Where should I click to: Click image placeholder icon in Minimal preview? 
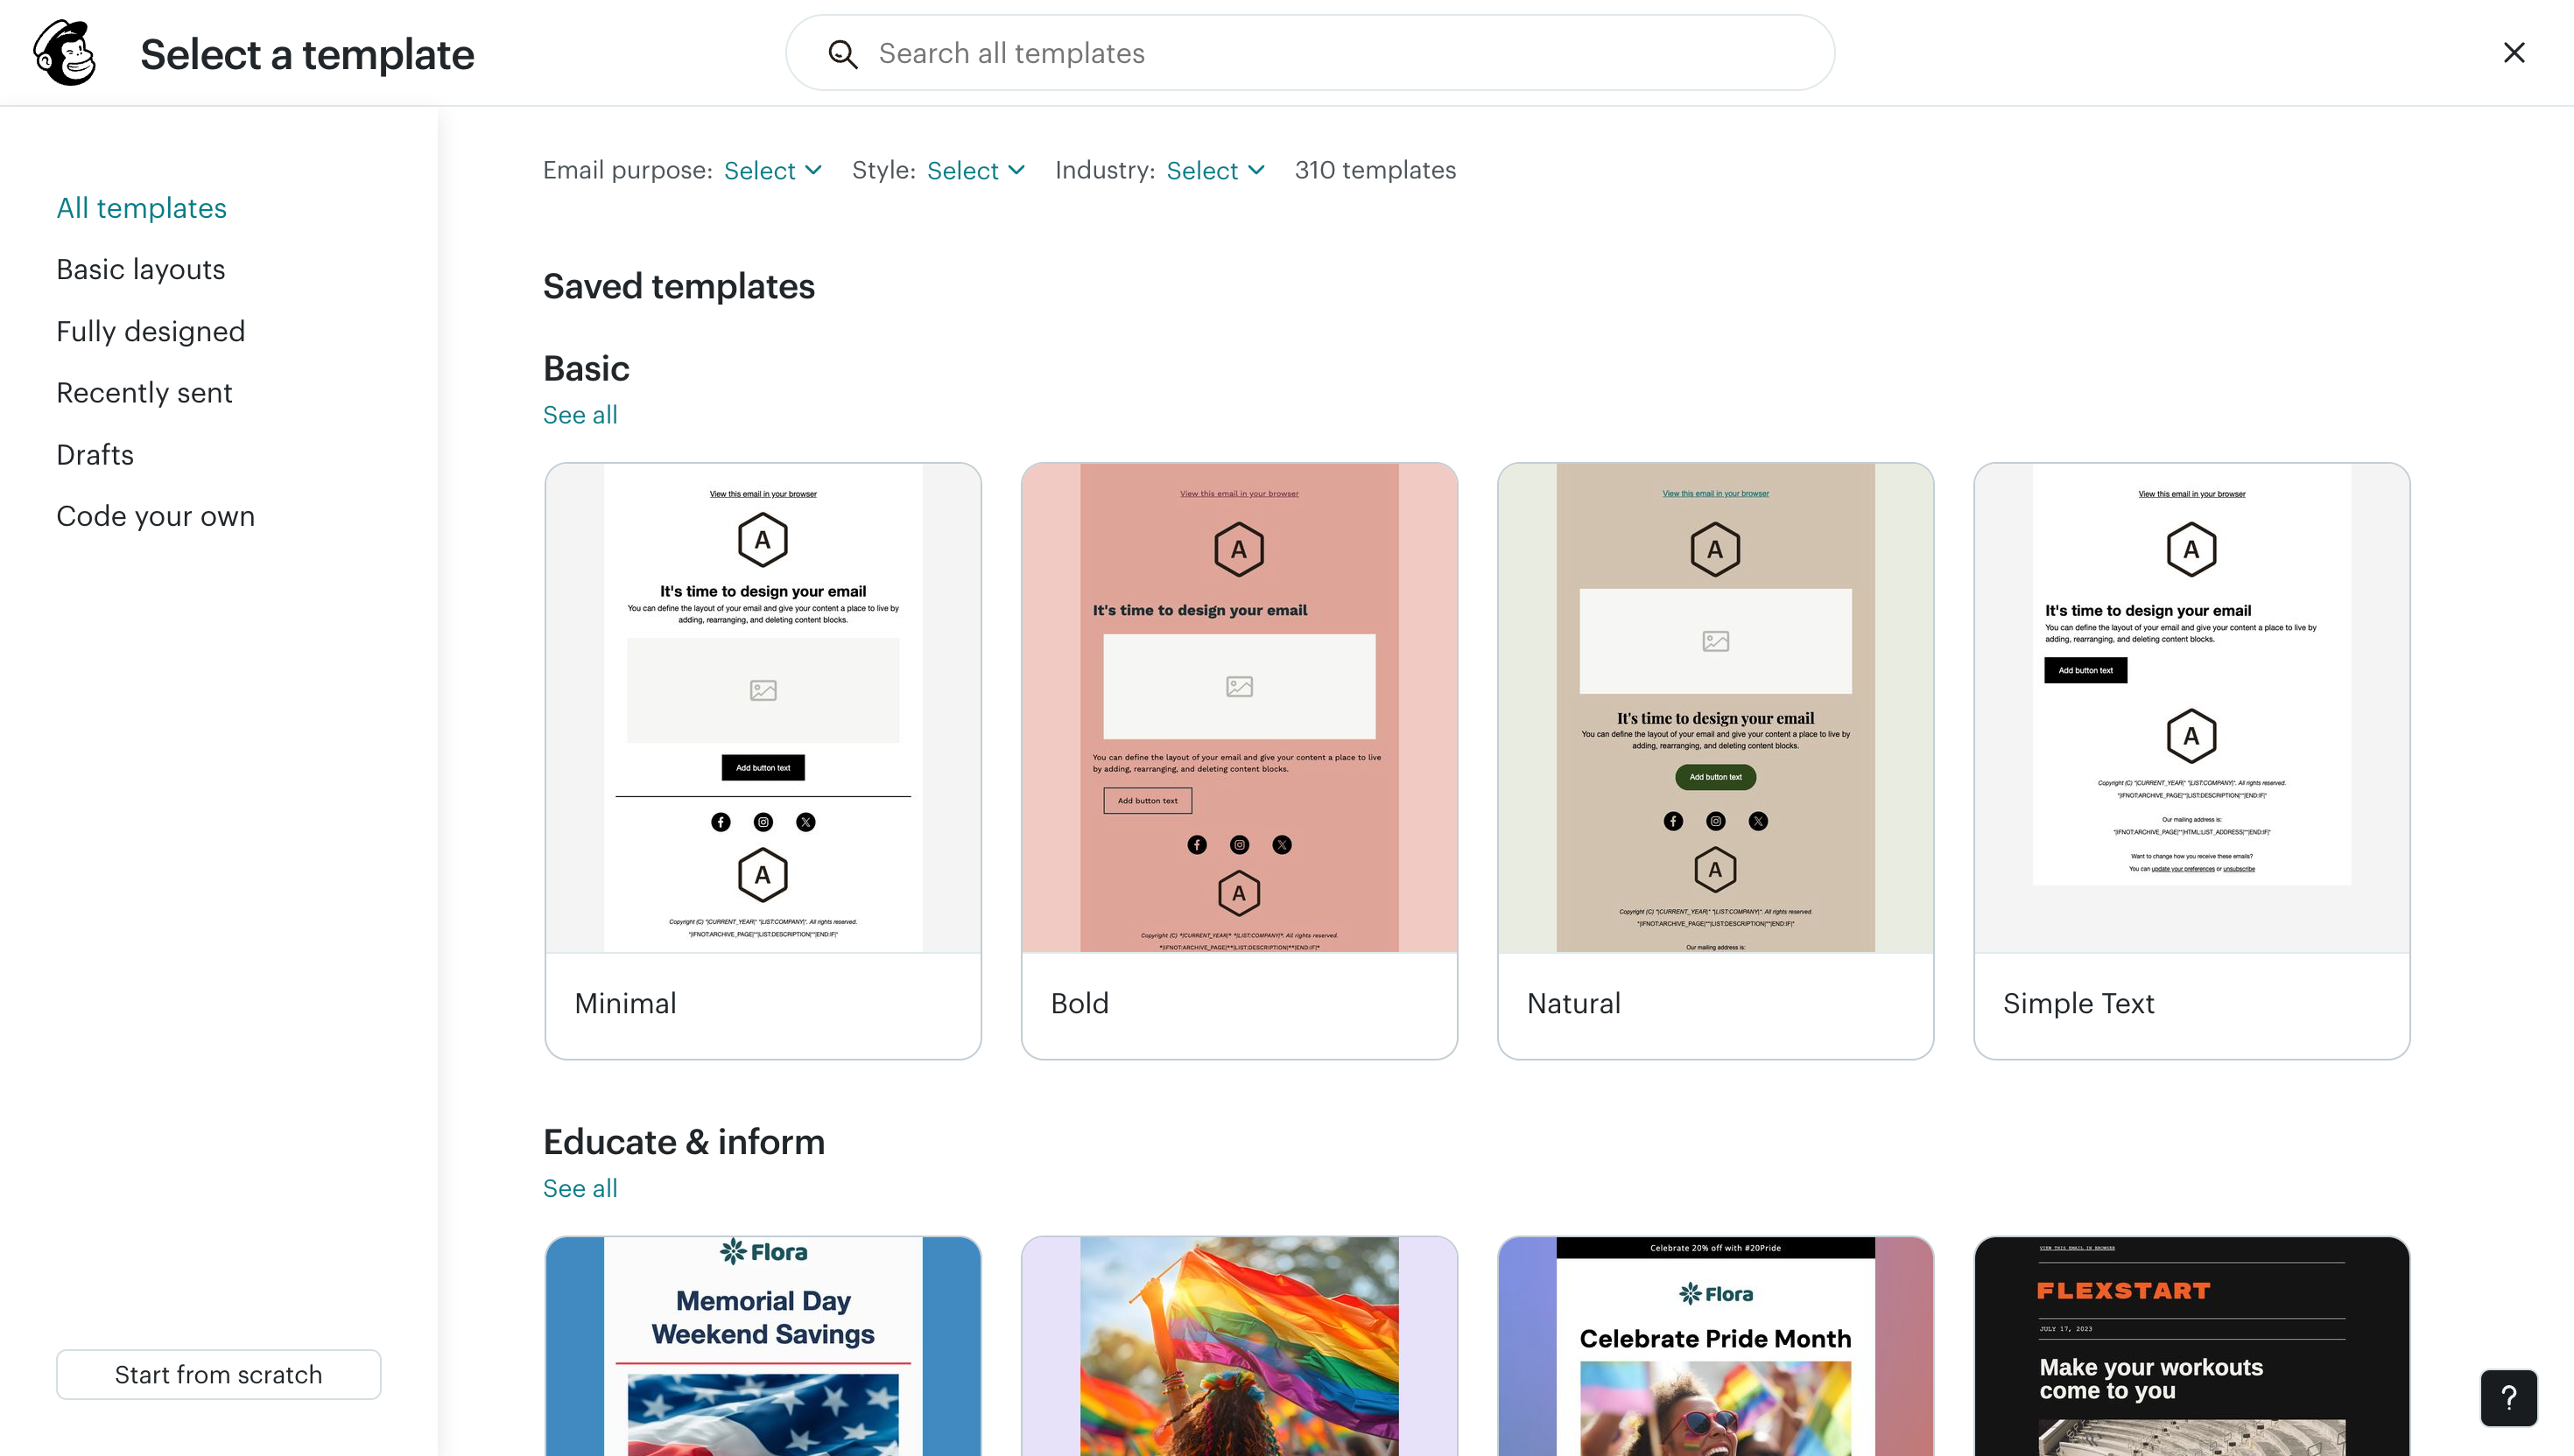click(763, 690)
